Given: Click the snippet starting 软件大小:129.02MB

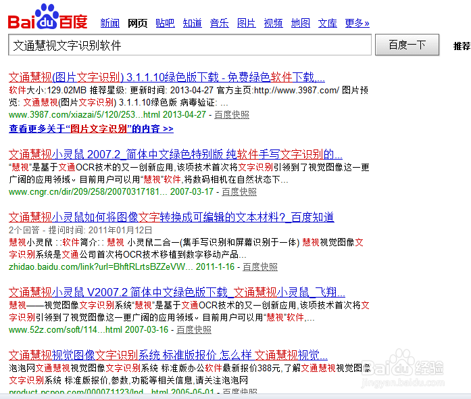Looking at the screenshot, I should tap(189, 96).
